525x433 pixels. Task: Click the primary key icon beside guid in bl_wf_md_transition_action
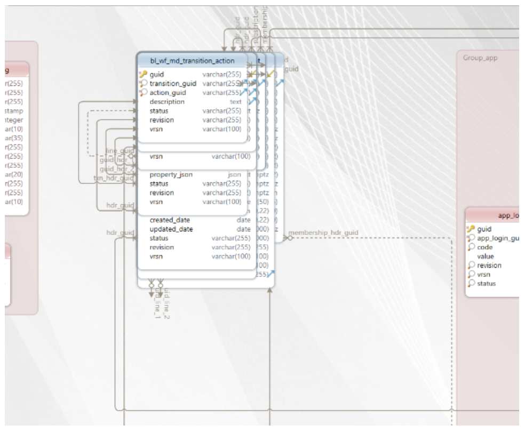click(x=142, y=75)
